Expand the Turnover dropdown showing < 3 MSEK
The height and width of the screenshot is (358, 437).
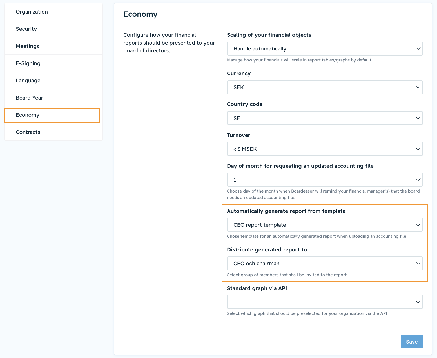pyautogui.click(x=325, y=149)
